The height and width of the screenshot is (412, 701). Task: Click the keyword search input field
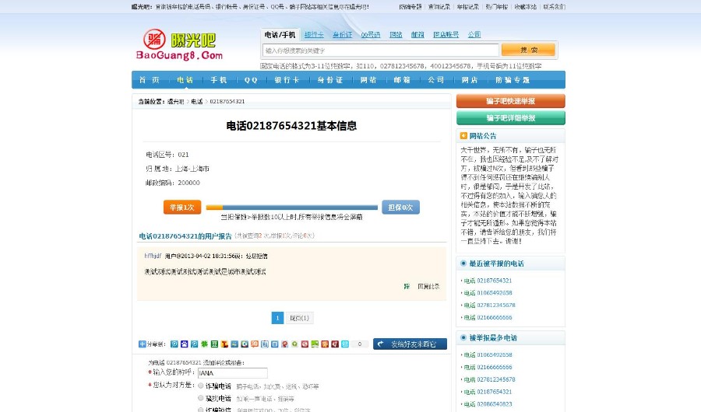379,50
